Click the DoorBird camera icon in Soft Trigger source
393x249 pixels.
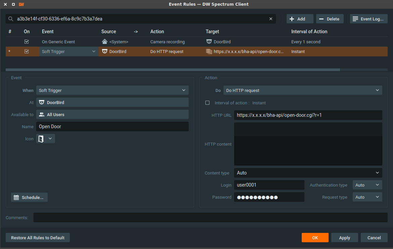click(104, 51)
